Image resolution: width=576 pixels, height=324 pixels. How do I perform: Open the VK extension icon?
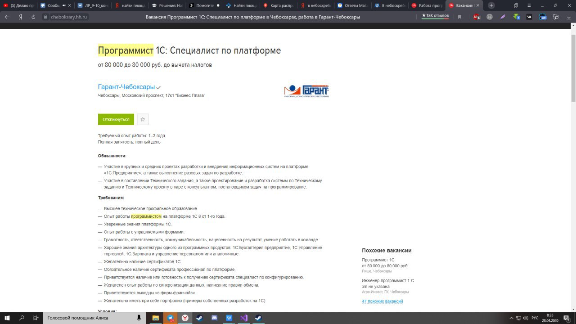coord(529,17)
